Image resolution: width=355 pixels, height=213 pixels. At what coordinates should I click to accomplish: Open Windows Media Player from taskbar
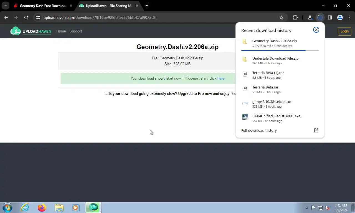(x=76, y=207)
